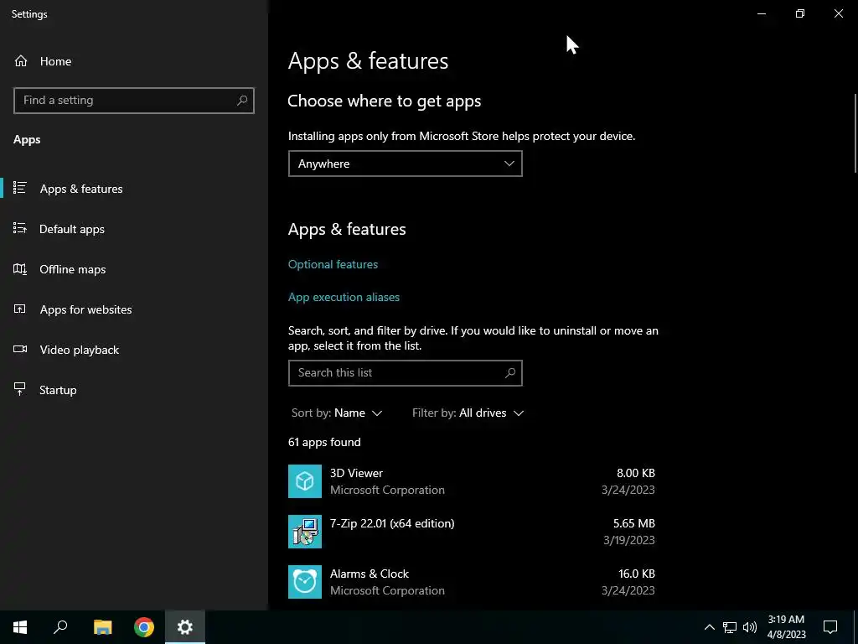Open File Explorer from the taskbar
Image resolution: width=858 pixels, height=644 pixels.
coord(102,627)
